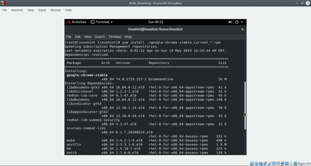Screen dimensions: 311x166
Task: Click the libappindicator-gtk3 package name
Action: click(87, 112)
